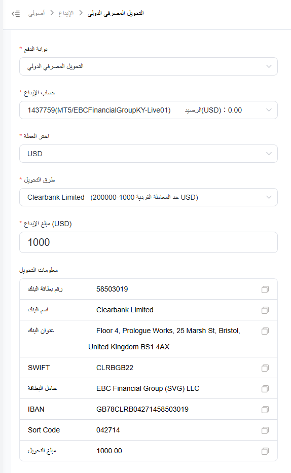
Task: Click the Sort Code value 042714
Action: pos(108,430)
